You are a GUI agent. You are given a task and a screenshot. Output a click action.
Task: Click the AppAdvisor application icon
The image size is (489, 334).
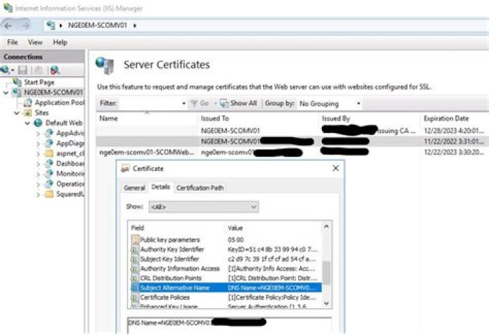click(49, 133)
